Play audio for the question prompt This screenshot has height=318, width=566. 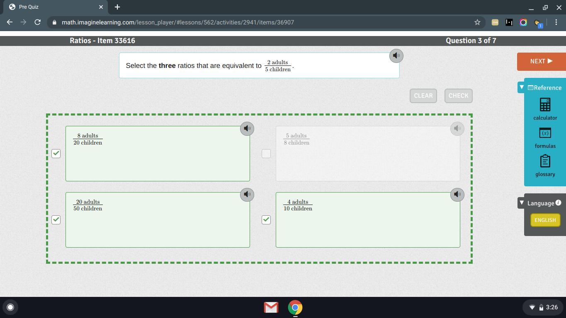tap(396, 55)
